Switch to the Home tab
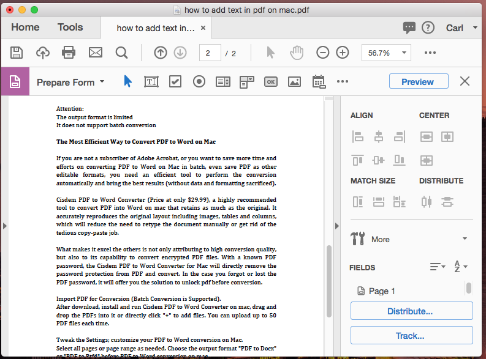The image size is (486, 359). click(x=25, y=27)
